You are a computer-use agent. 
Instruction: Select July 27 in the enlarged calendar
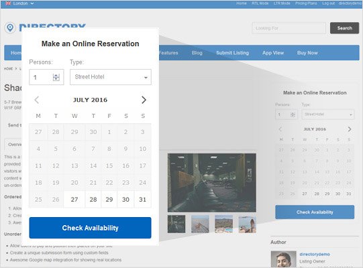coord(74,199)
